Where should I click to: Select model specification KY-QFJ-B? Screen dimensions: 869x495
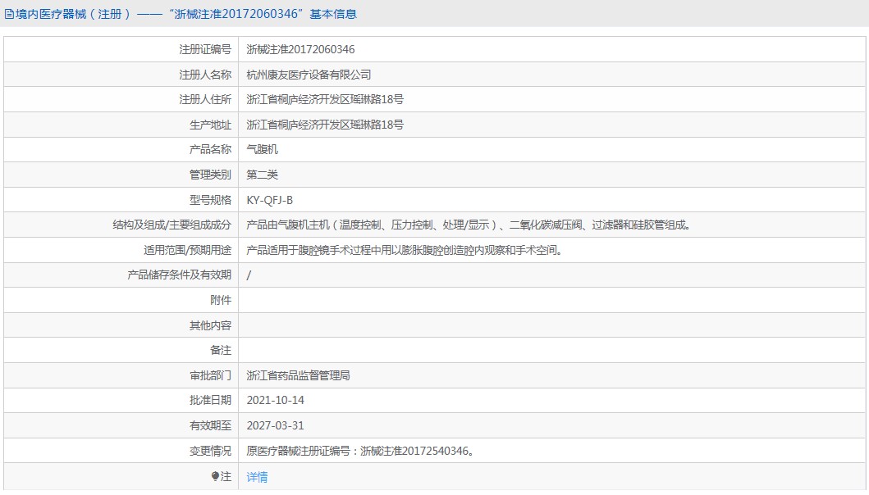[x=270, y=200]
